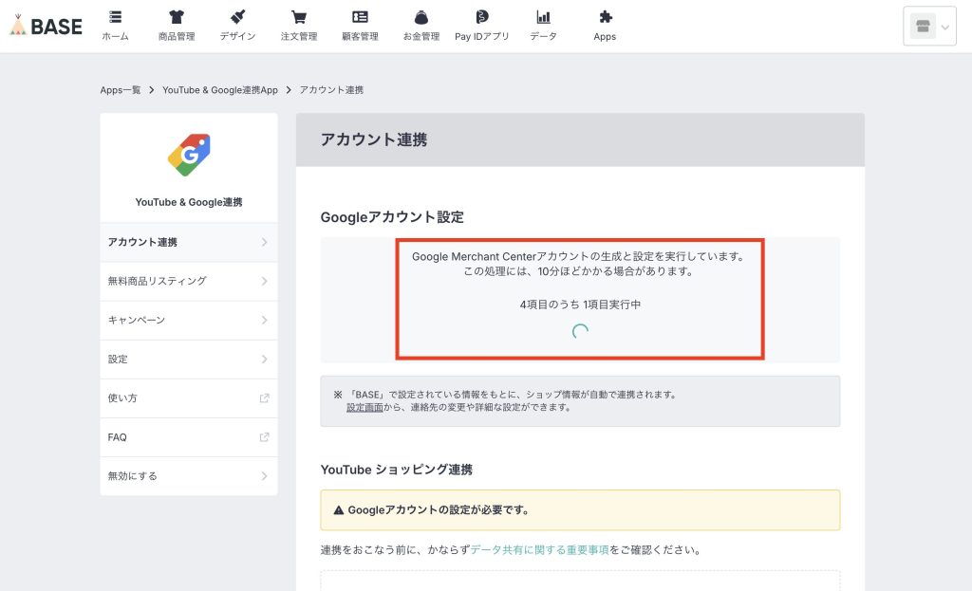Select 無料商品リスティング in the sidebar
The height and width of the screenshot is (591, 972).
pyautogui.click(x=189, y=281)
